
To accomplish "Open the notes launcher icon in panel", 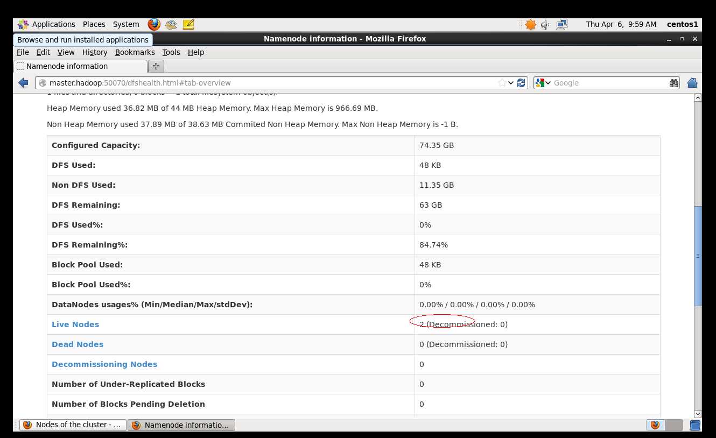I will [188, 24].
